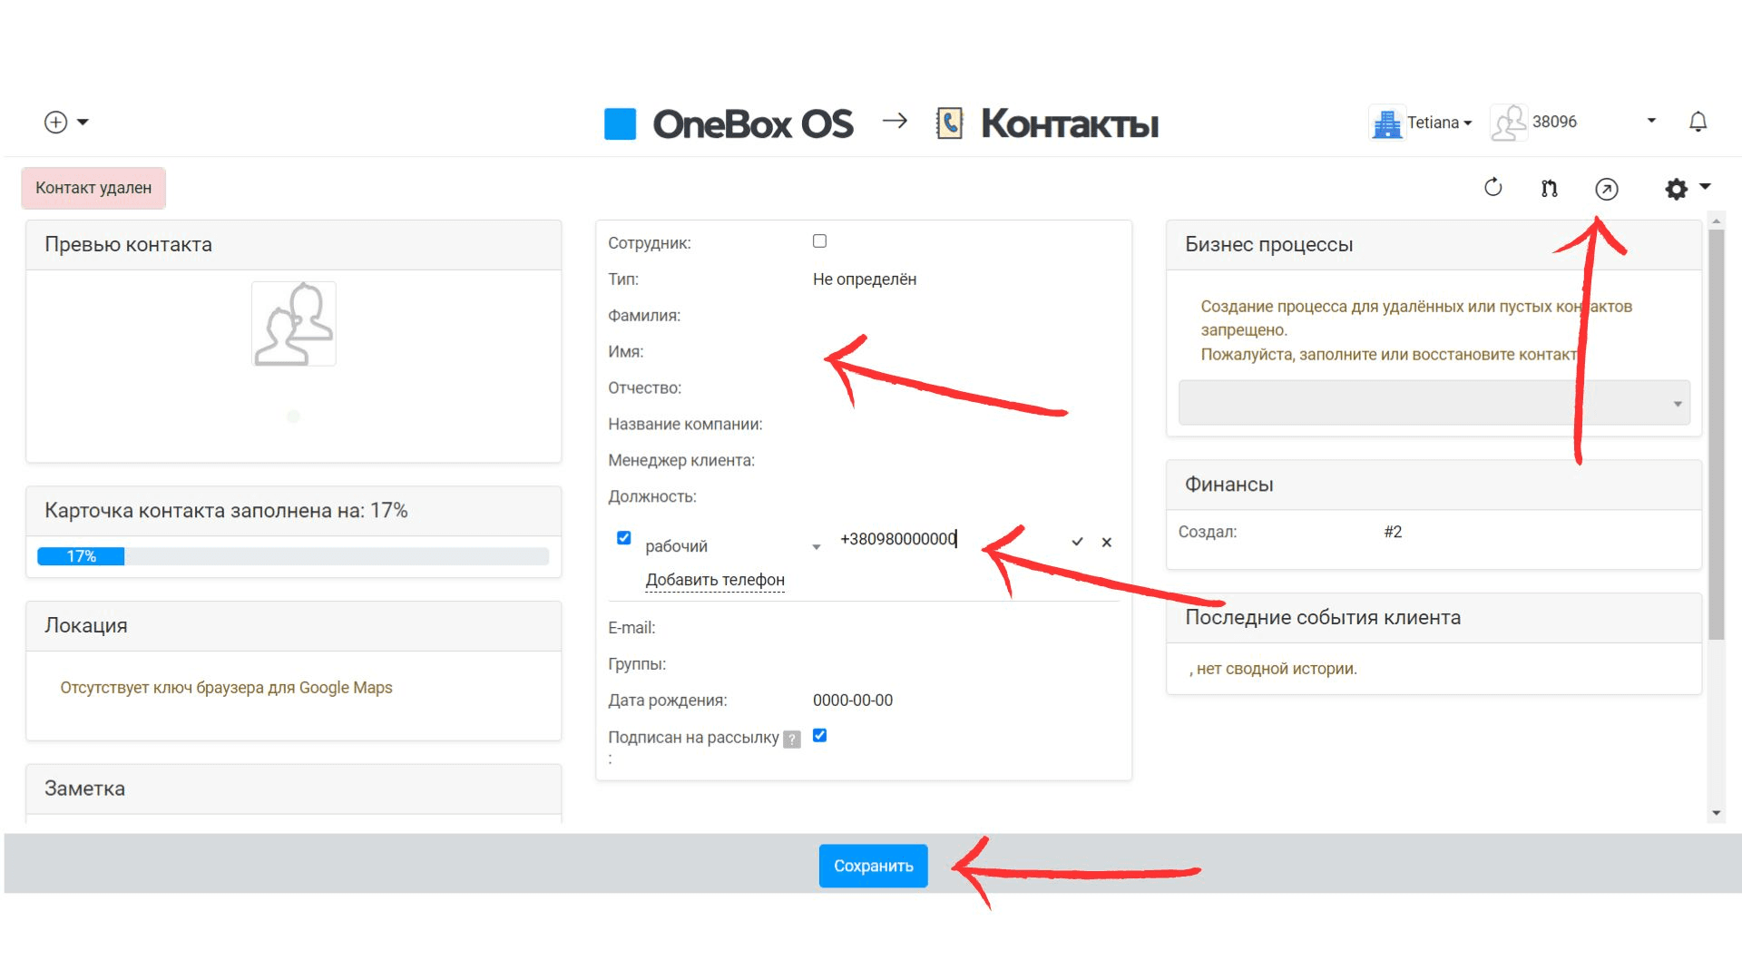The width and height of the screenshot is (1742, 980).
Task: Click the Фамилия field label
Action: pyautogui.click(x=643, y=316)
